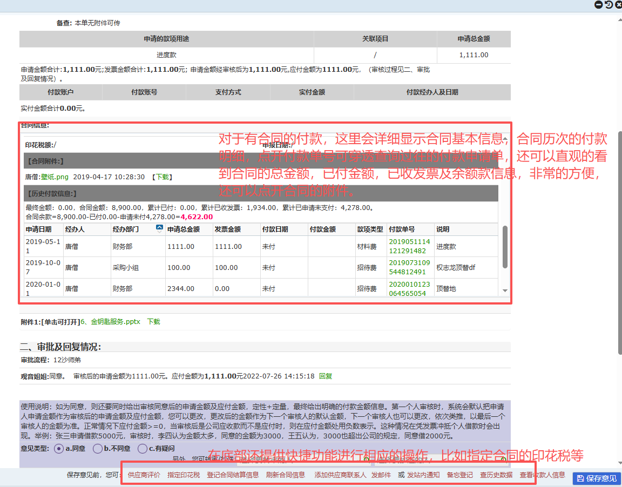This screenshot has height=487, width=622.
Task: Click the 付款单号 column header
Action: click(402, 229)
